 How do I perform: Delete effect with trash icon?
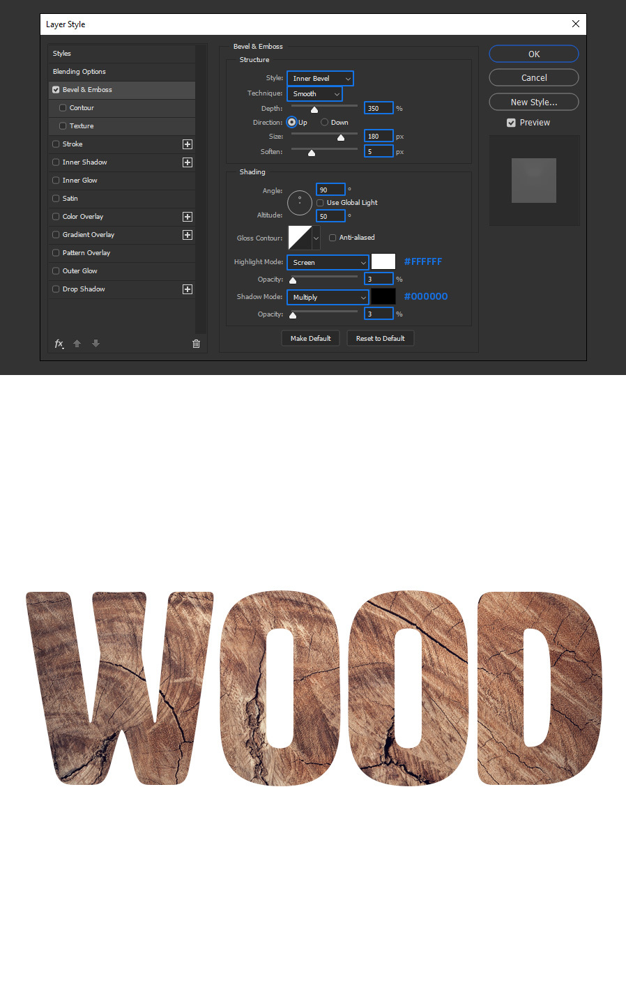(196, 344)
